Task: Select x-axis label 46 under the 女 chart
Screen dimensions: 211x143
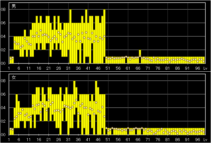Action: (x=98, y=140)
